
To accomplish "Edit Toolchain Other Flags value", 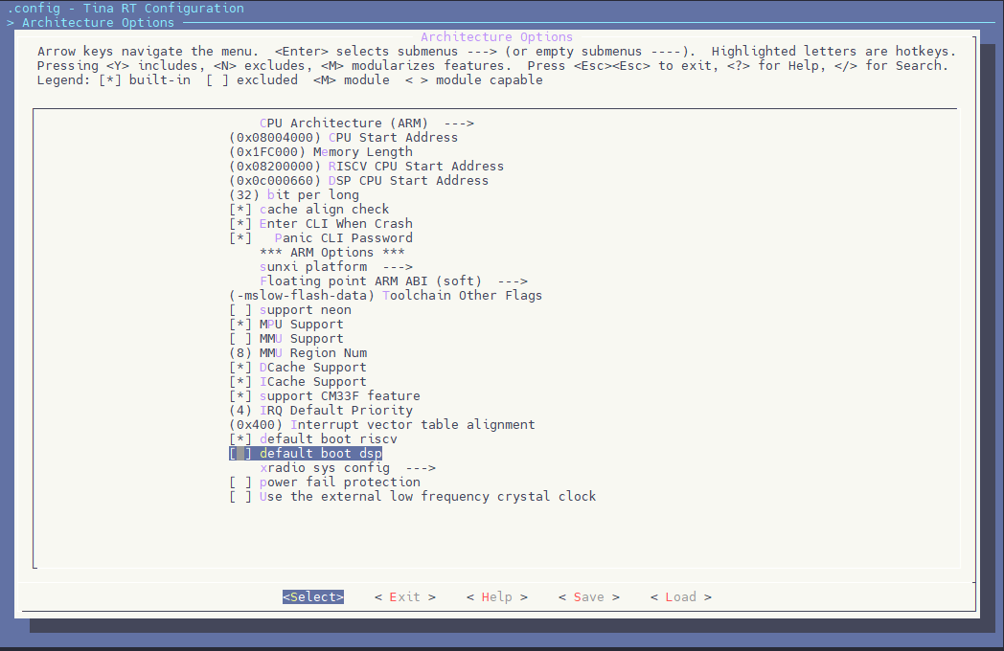I will click(x=385, y=296).
